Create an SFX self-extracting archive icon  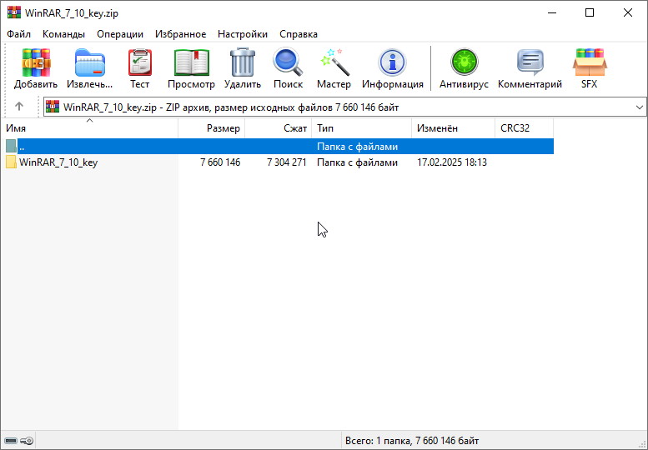tap(590, 62)
